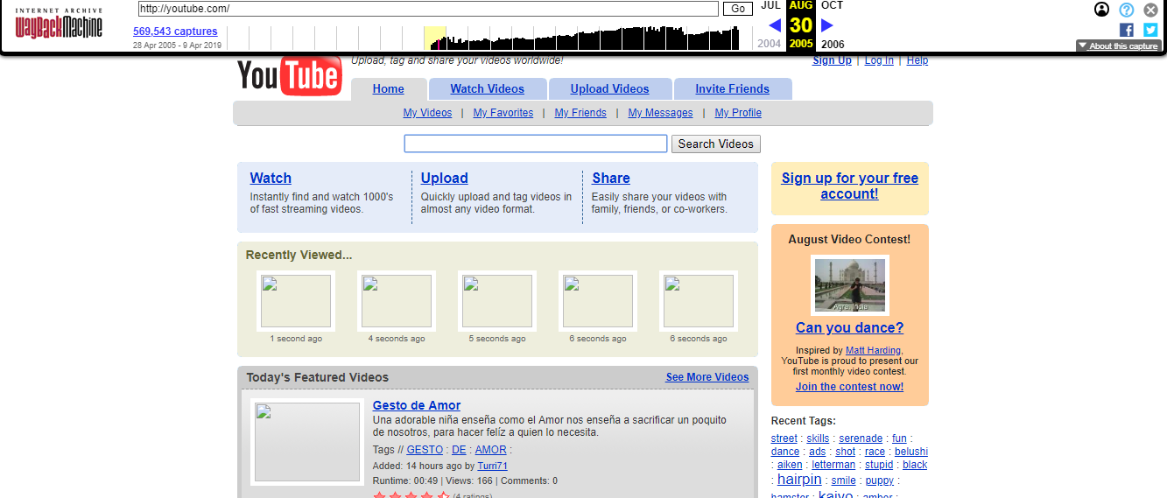Share capture on Twitter icon
Viewport: 1167px width, 498px height.
[x=1150, y=30]
